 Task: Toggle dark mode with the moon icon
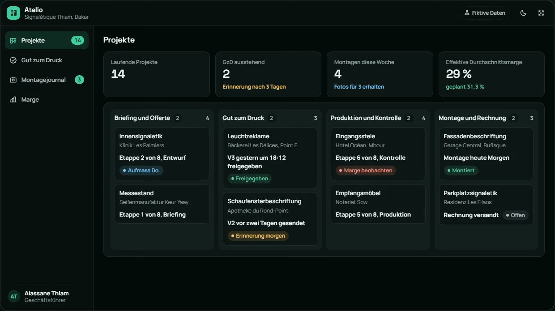523,13
